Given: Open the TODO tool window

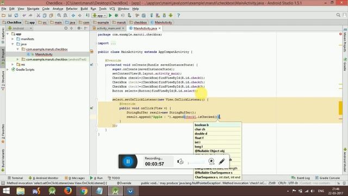Looking at the screenshot, I should tap(114, 178).
